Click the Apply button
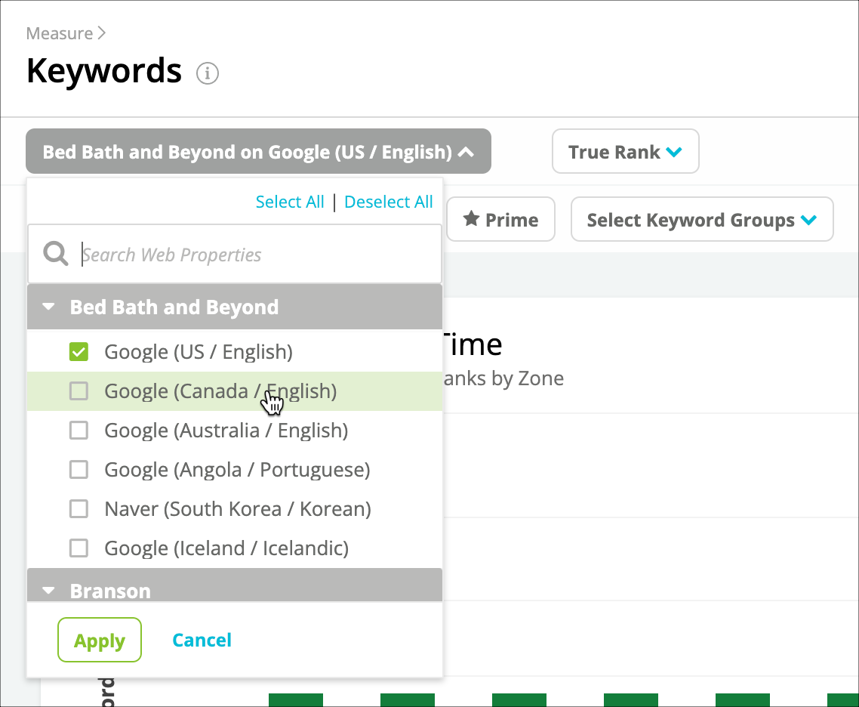The height and width of the screenshot is (707, 859). tap(100, 640)
